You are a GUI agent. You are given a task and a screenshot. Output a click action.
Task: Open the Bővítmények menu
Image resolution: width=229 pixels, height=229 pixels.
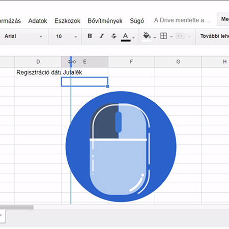(105, 21)
